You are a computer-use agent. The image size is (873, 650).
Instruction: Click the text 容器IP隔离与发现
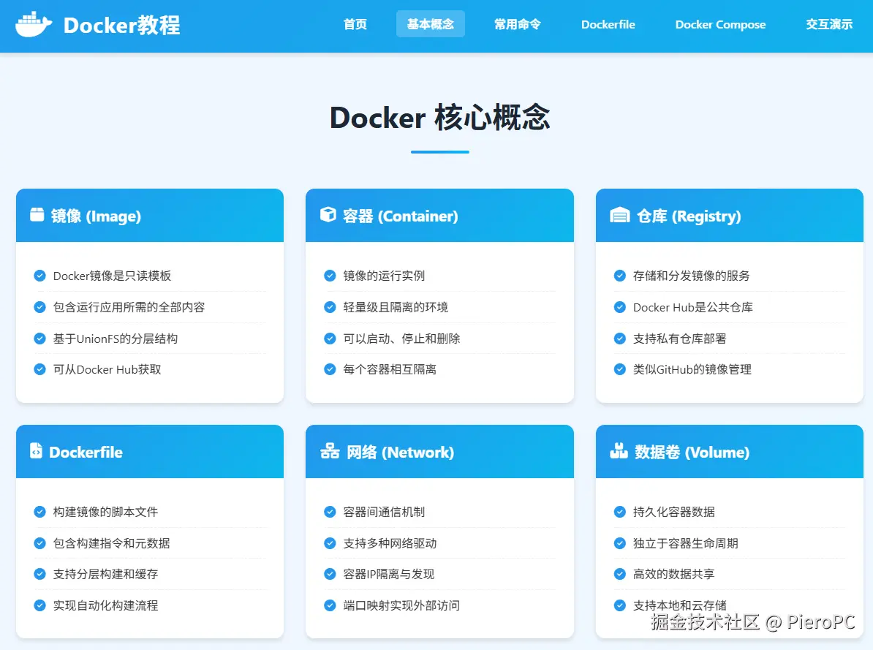pos(389,574)
